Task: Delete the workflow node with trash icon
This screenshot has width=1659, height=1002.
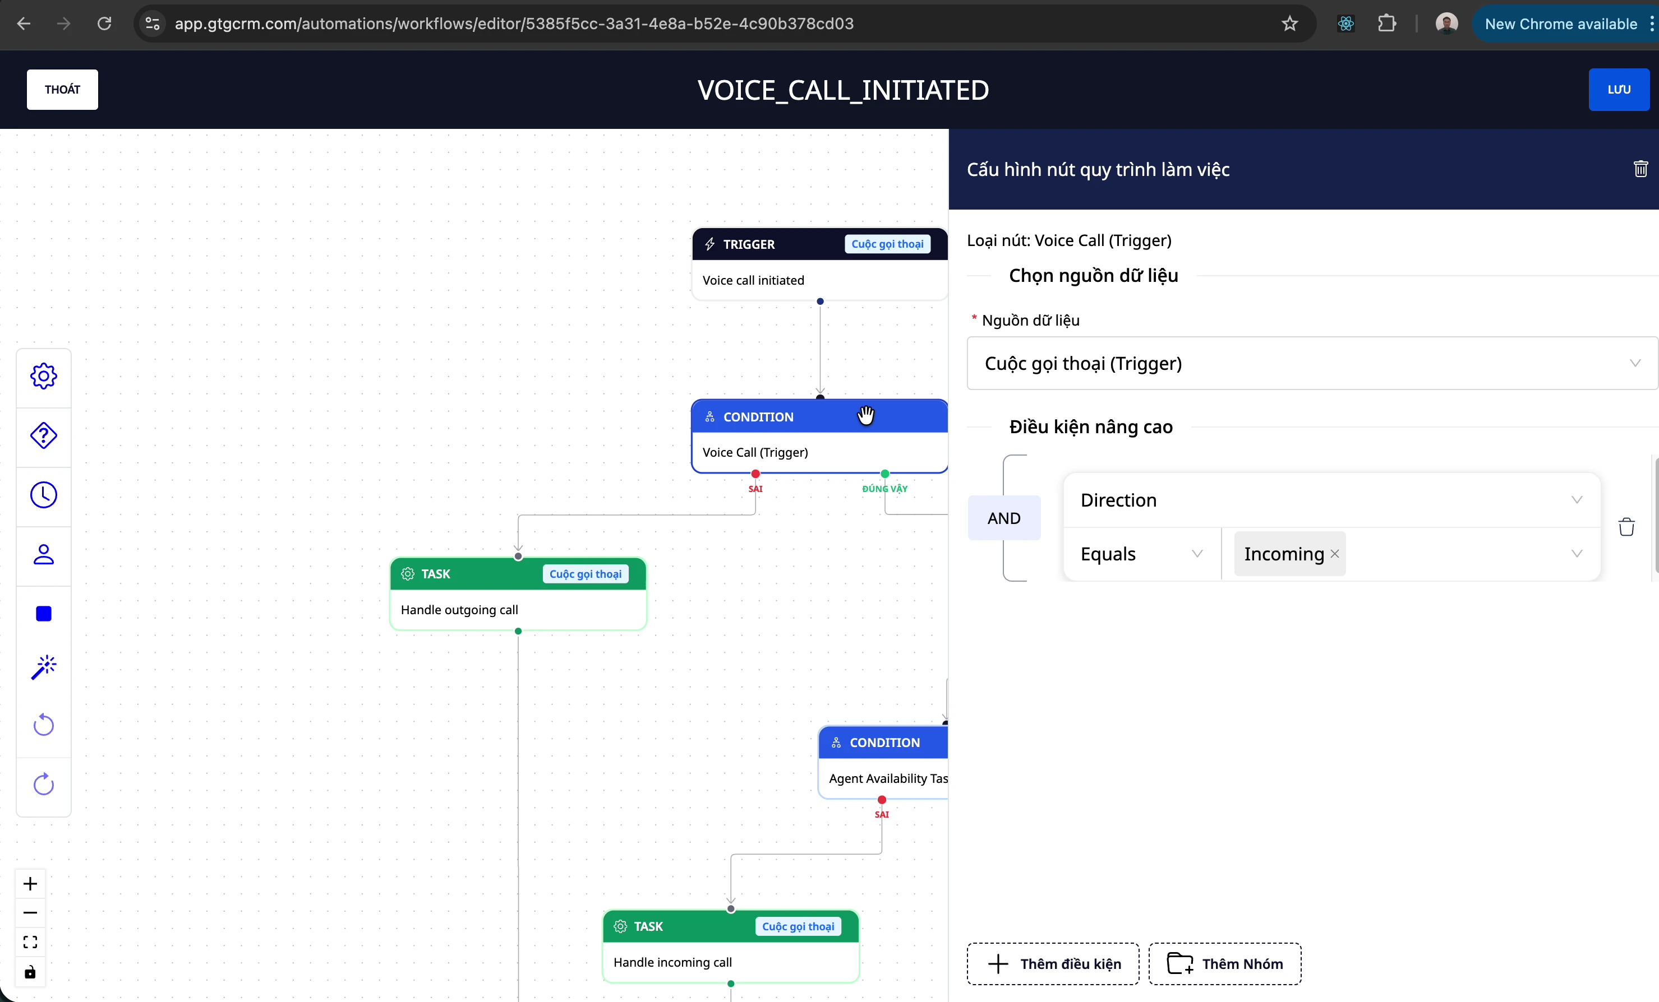Action: [1641, 168]
